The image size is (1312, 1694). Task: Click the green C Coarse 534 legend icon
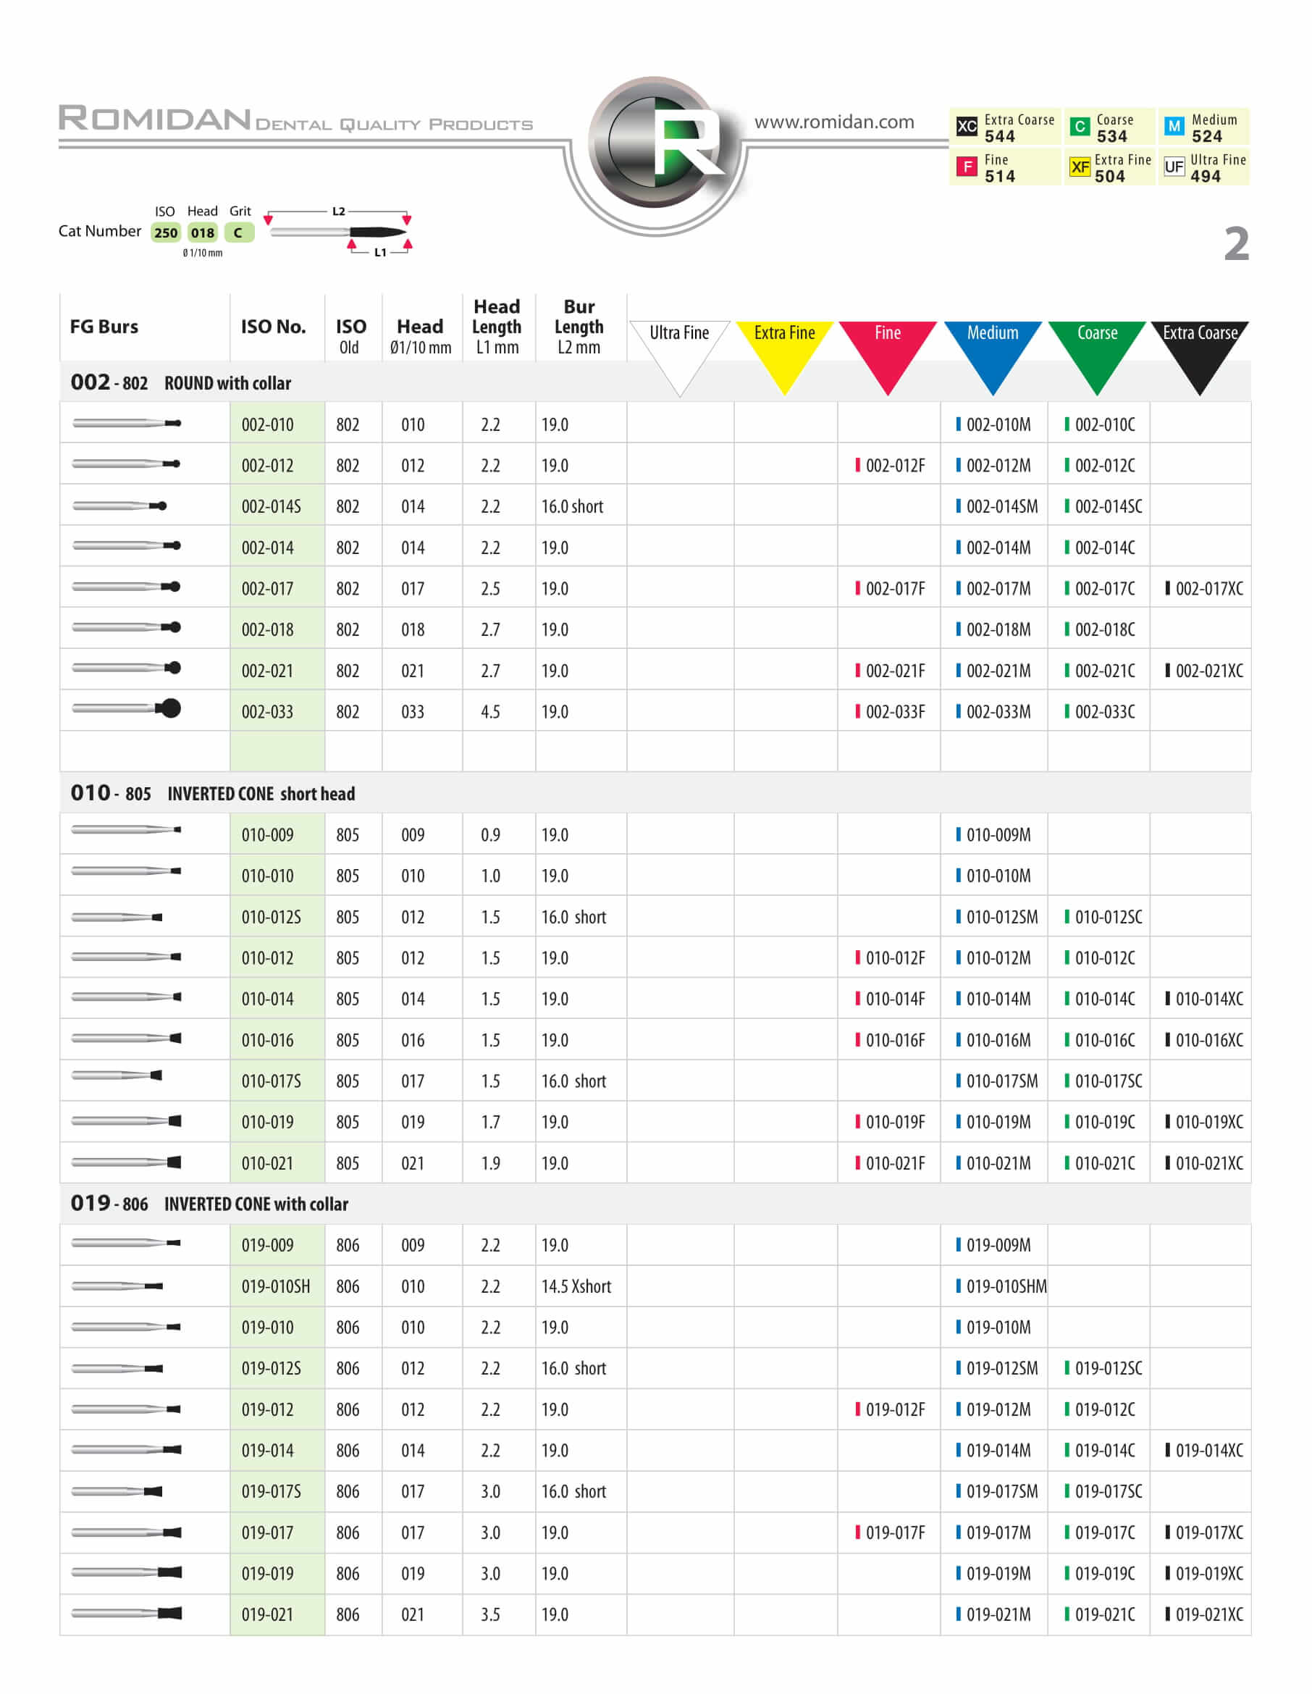[x=1079, y=127]
